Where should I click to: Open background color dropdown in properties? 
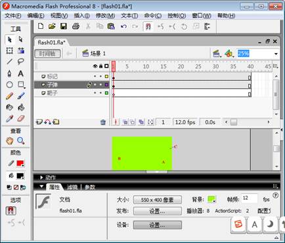click(x=211, y=199)
